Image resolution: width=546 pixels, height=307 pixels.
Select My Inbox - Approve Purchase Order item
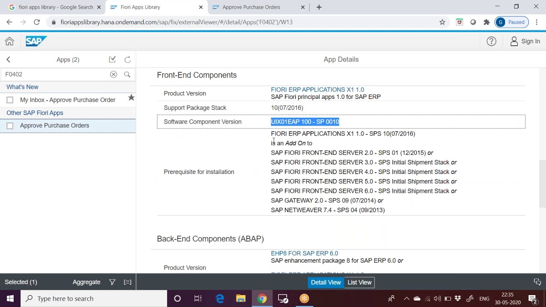(68, 100)
